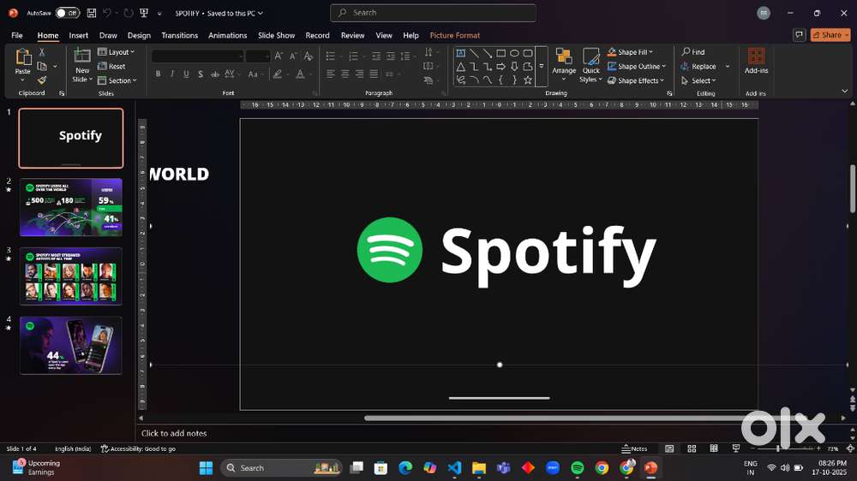Select the 5-point Star shape
857x481 pixels.
tap(527, 80)
